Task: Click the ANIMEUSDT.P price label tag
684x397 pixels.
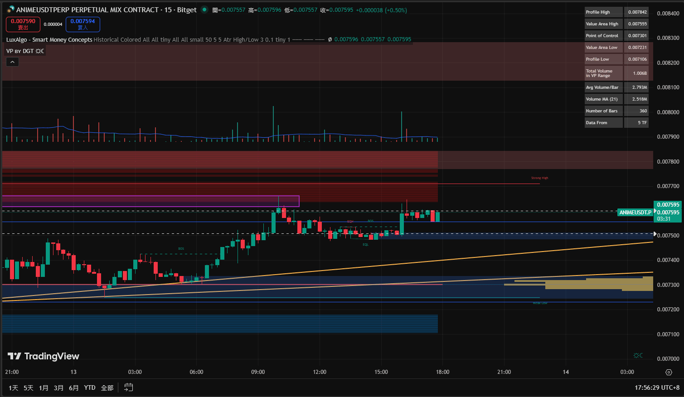Action: click(x=635, y=212)
